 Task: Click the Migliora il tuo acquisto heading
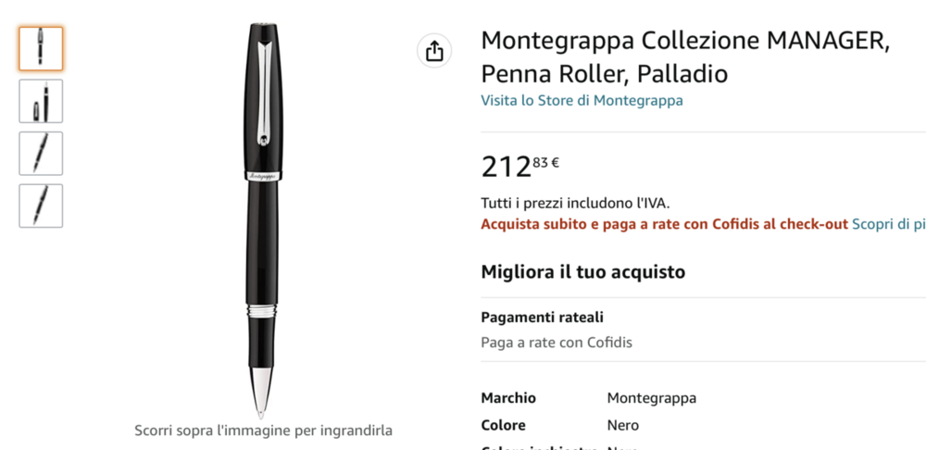click(x=582, y=272)
